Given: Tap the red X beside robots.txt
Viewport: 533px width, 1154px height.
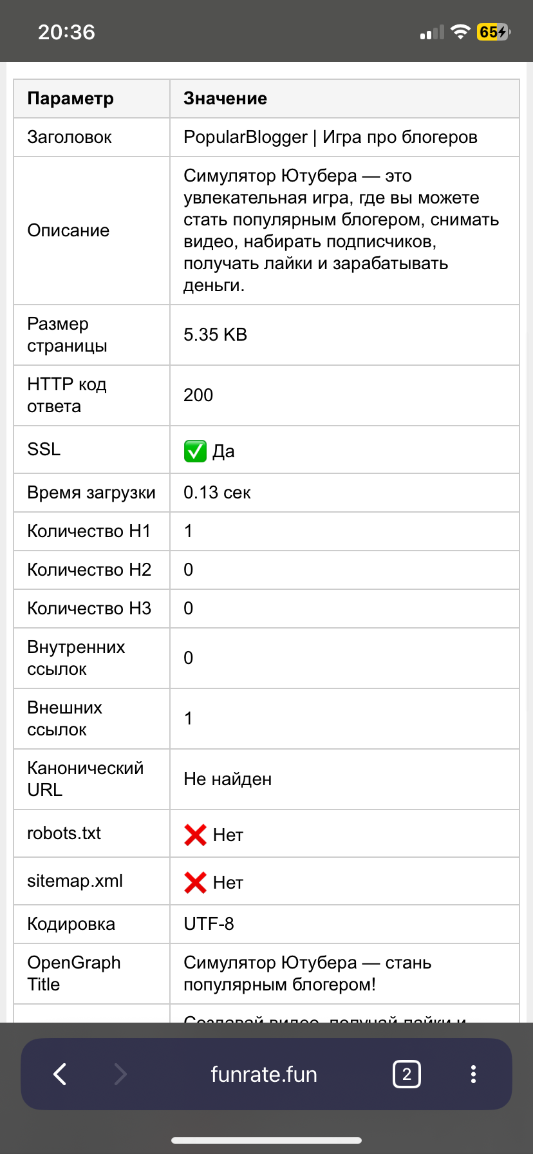Looking at the screenshot, I should point(195,835).
